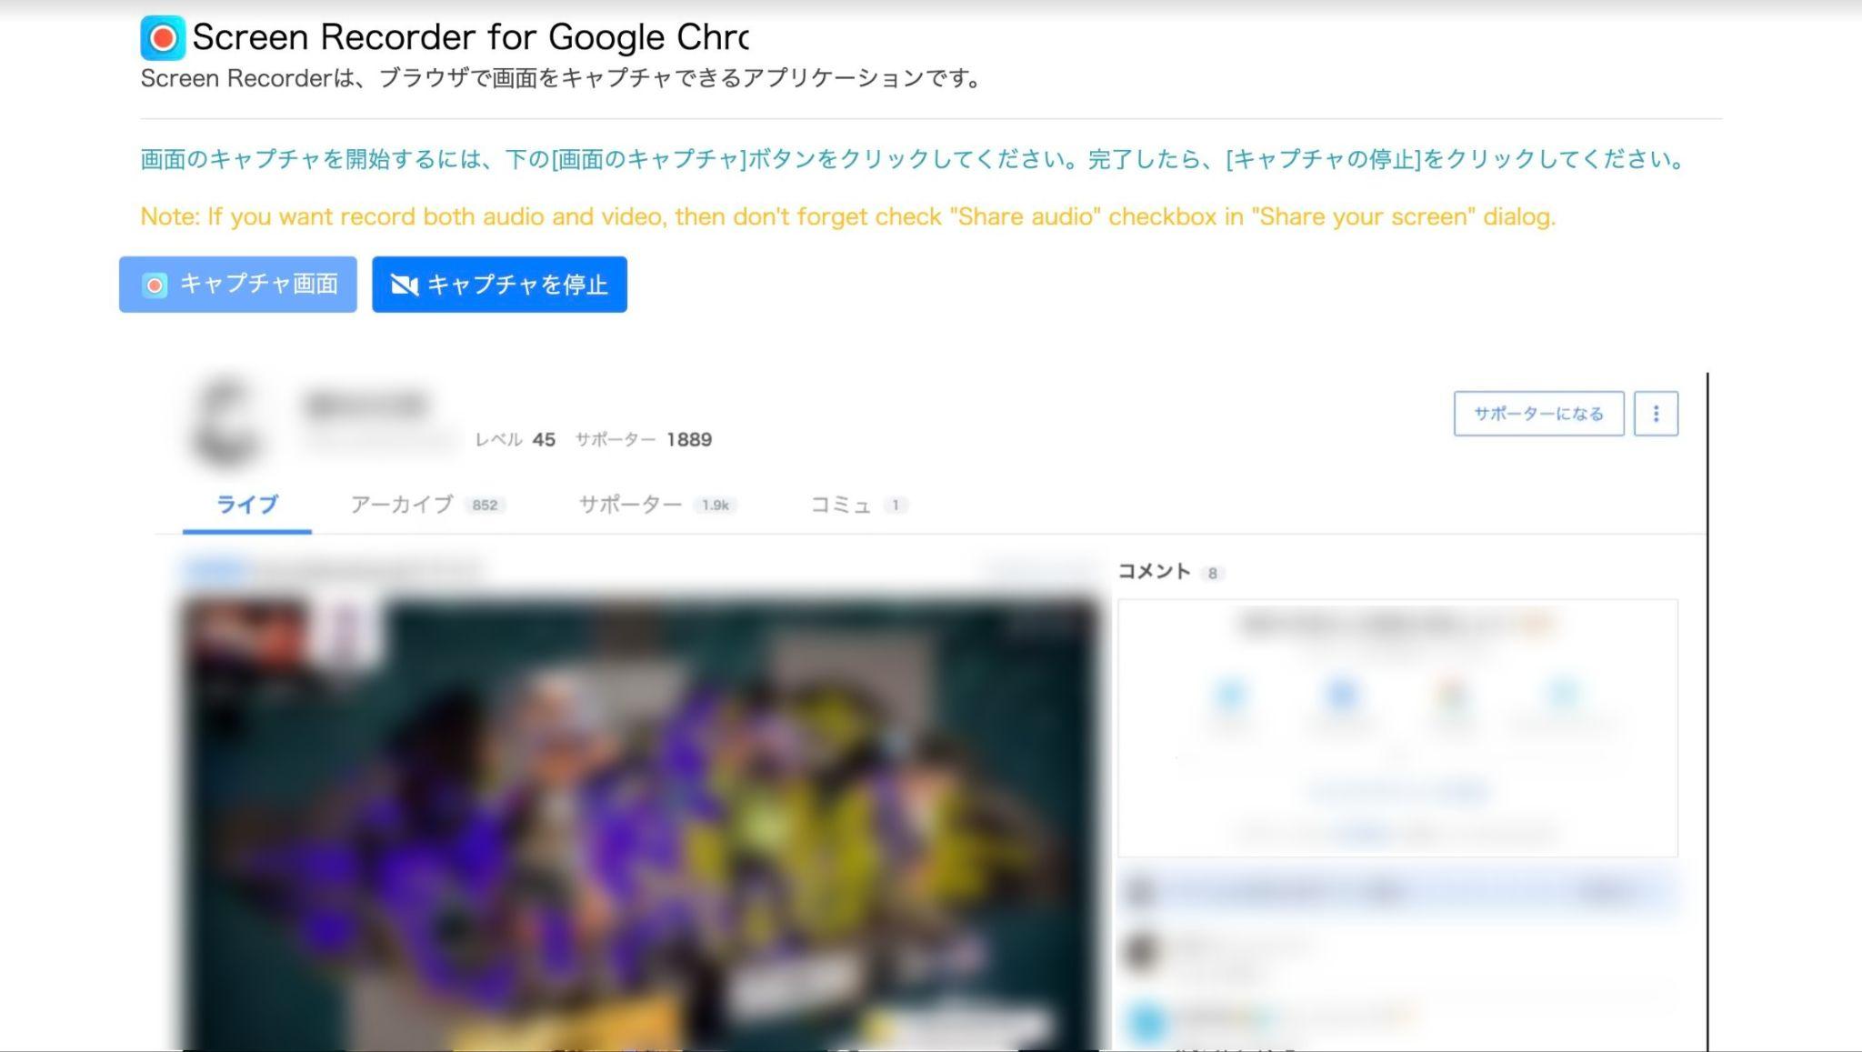Switch to the ライブ tab
The width and height of the screenshot is (1862, 1052).
246,505
